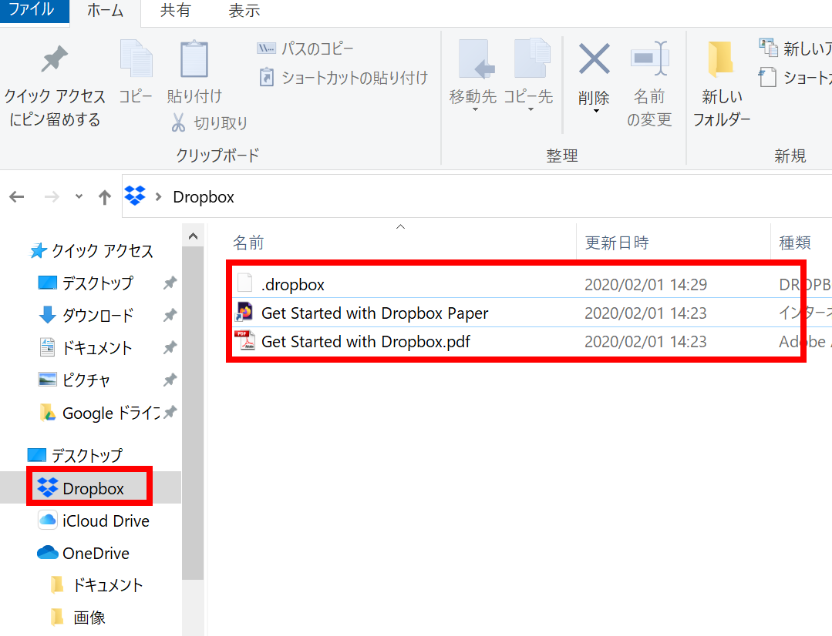Viewport: 832px width, 636px height.
Task: Click the Pin to Quick Access pushpin icon
Action: (54, 59)
